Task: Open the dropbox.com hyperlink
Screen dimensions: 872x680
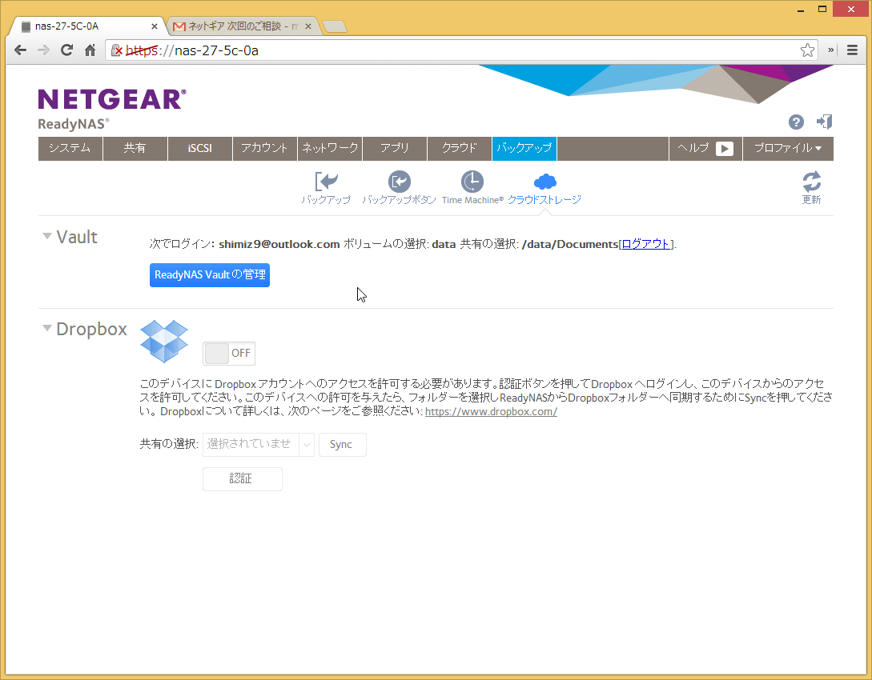Action: (491, 412)
